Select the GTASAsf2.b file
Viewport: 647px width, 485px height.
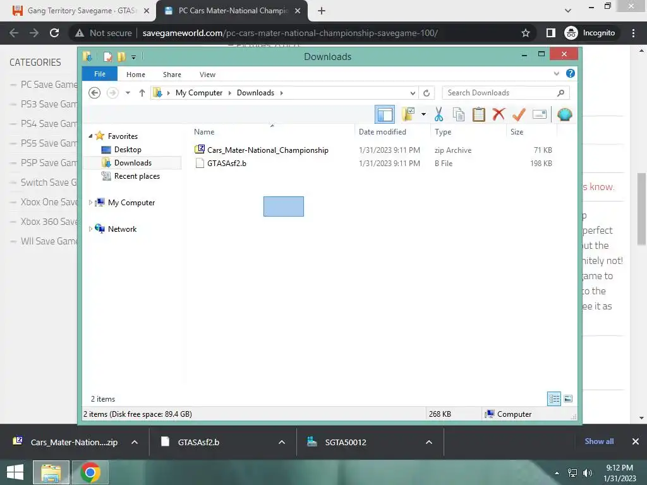pyautogui.click(x=227, y=164)
